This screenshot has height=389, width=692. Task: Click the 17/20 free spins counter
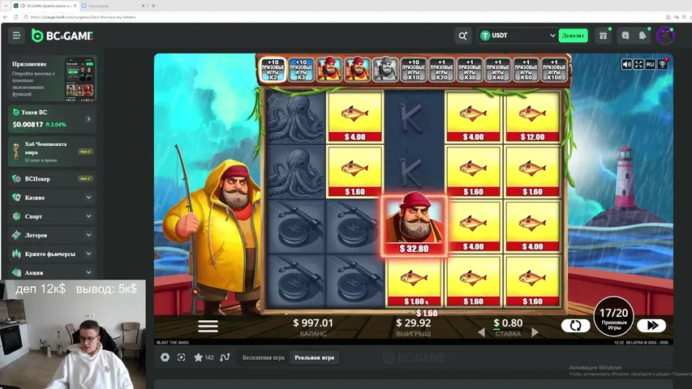(613, 316)
